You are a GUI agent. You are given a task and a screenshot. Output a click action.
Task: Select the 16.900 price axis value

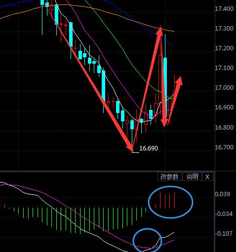224,108
